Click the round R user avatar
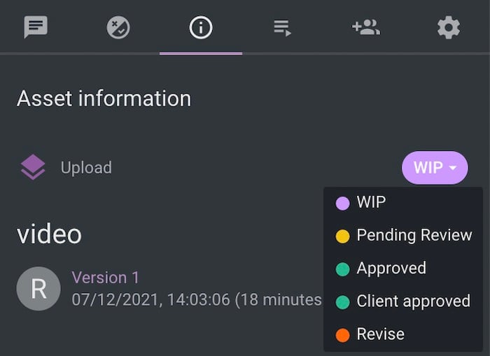 click(x=38, y=289)
